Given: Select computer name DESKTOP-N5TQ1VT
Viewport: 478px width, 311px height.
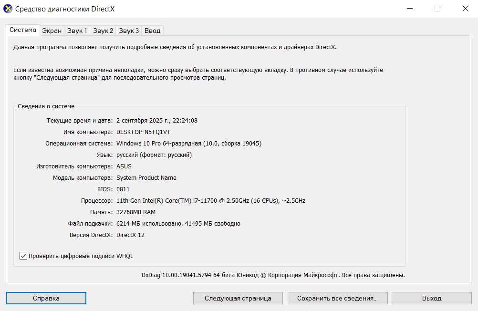Looking at the screenshot, I should coord(143,132).
